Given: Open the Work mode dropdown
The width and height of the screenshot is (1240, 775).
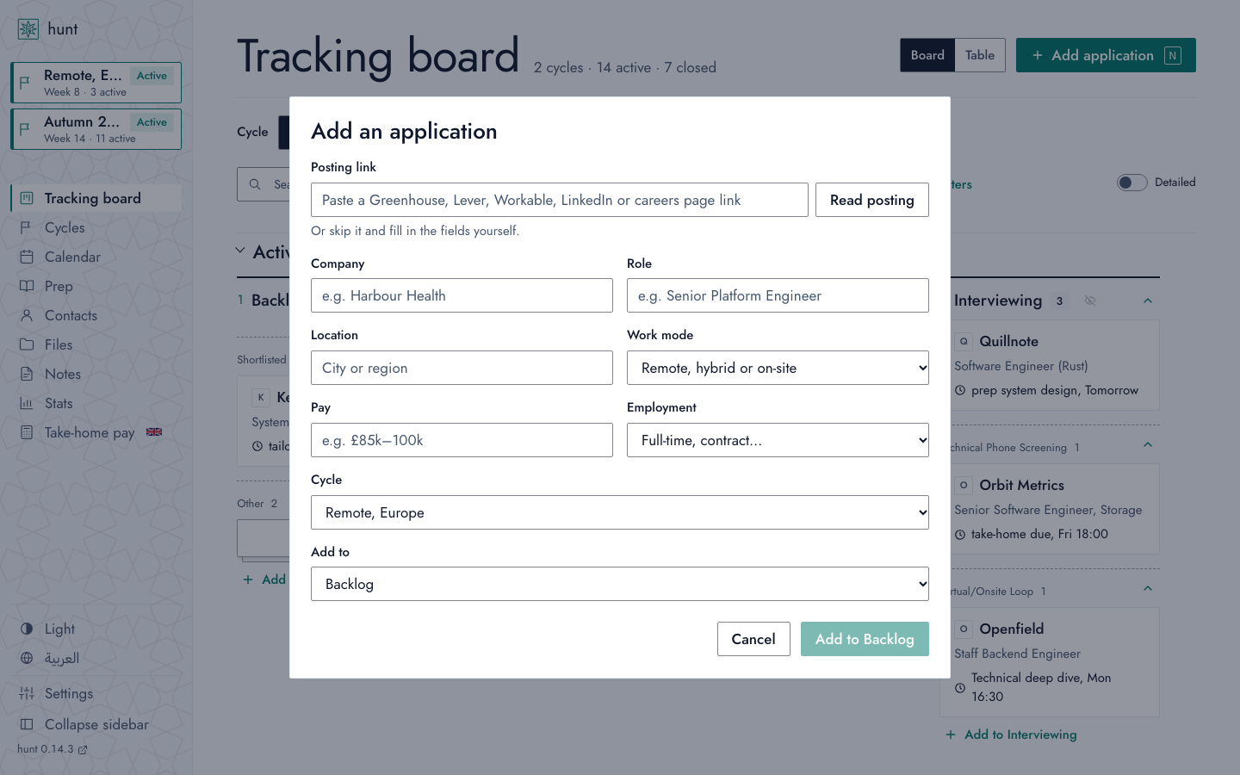Looking at the screenshot, I should [778, 368].
